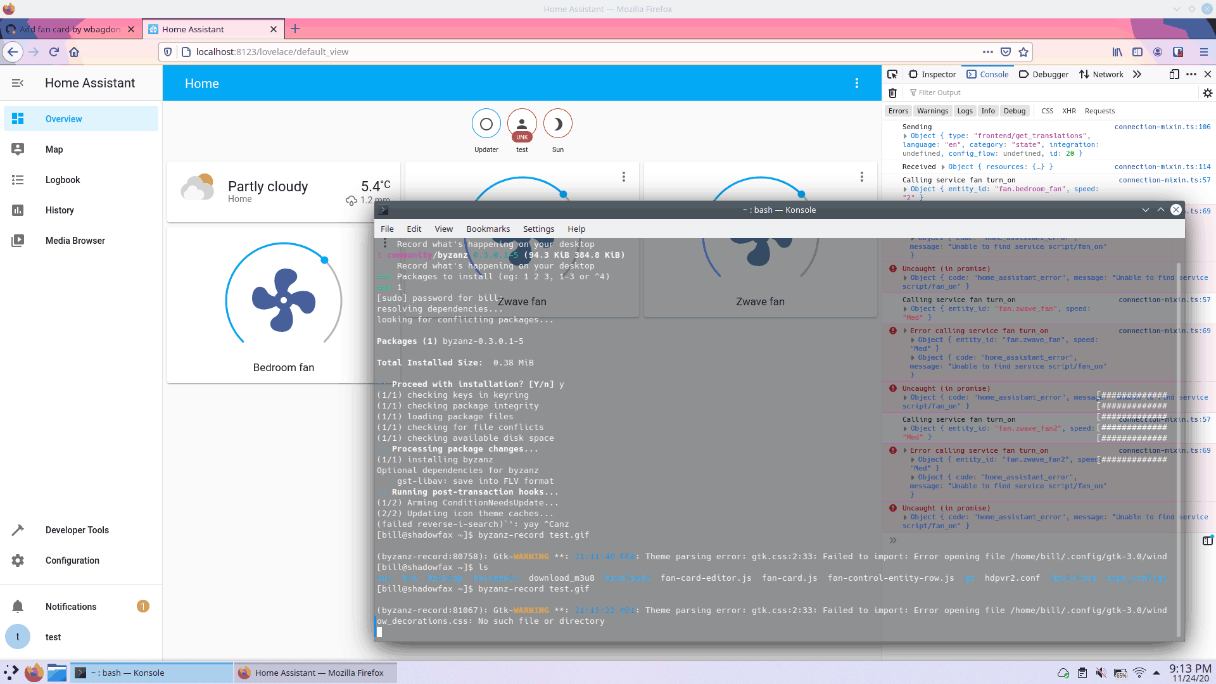Reload the page in Firefox

coord(54,52)
